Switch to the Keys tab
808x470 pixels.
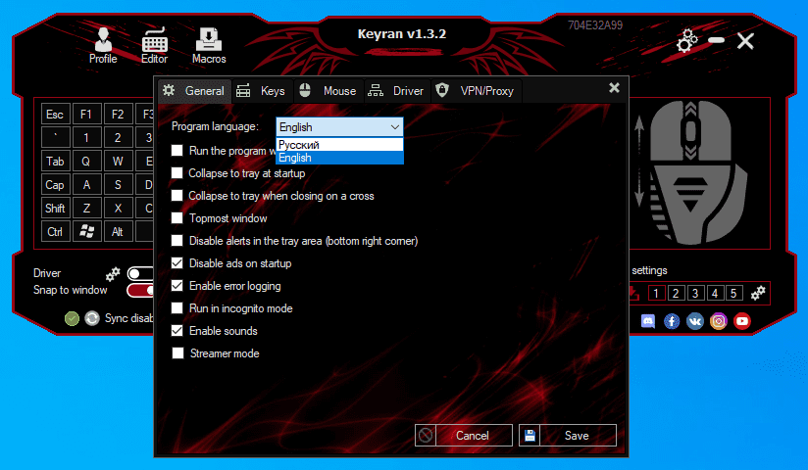(x=262, y=91)
